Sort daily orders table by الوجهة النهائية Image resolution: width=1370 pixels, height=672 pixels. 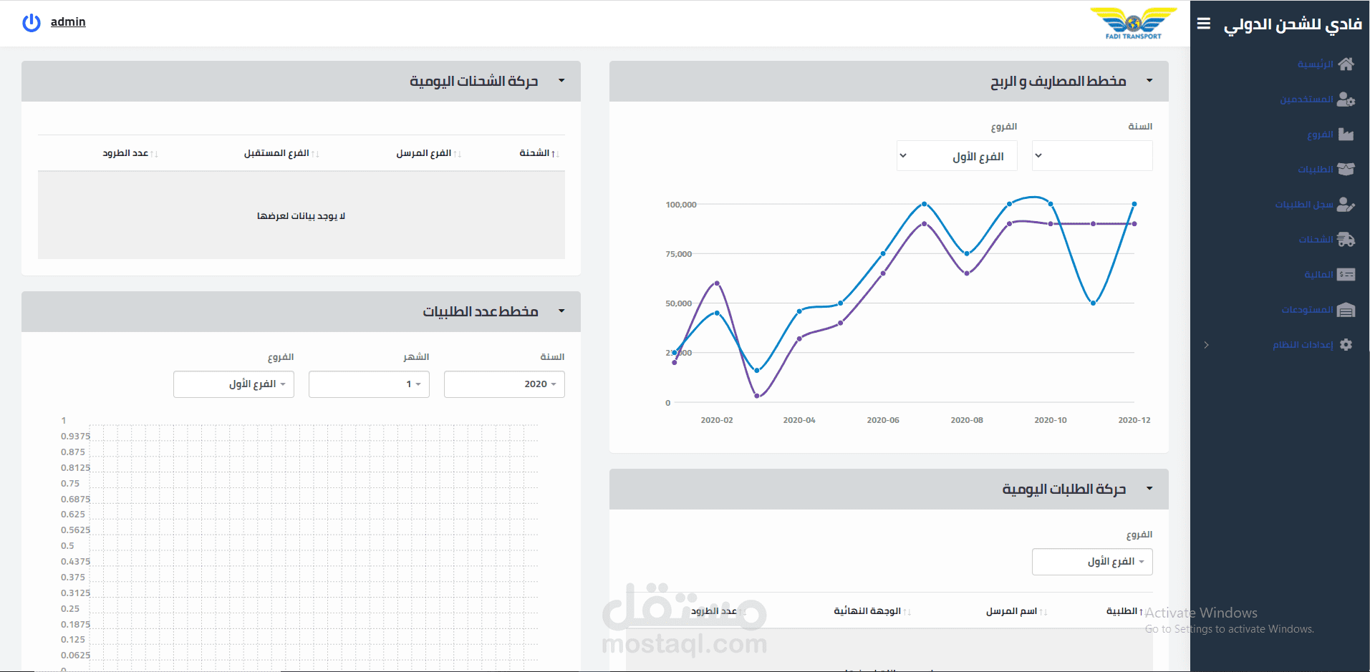click(872, 611)
